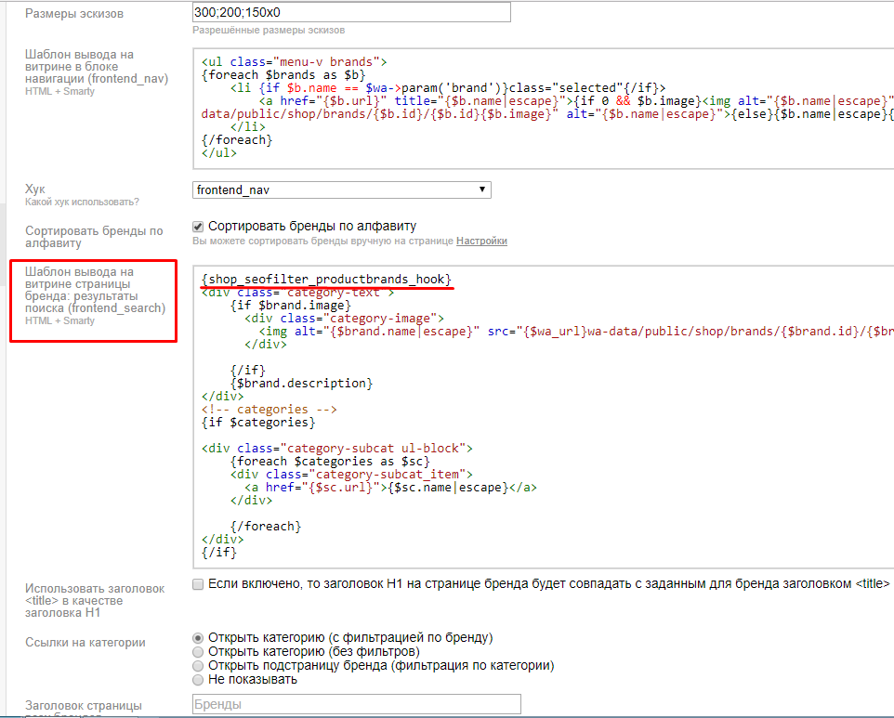Click the ul class="menu-v brands" line
Image resolution: width=894 pixels, height=718 pixels.
coord(293,61)
